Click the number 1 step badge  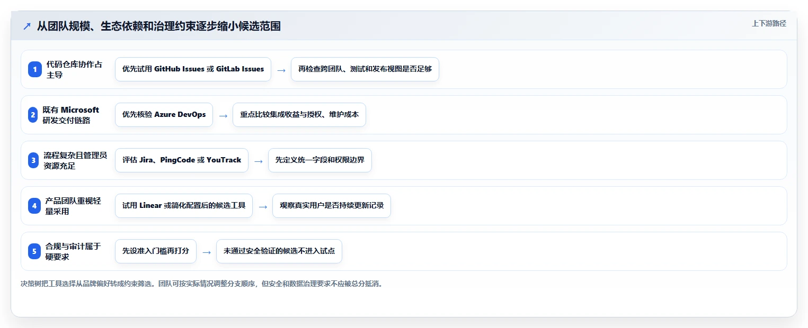point(34,69)
